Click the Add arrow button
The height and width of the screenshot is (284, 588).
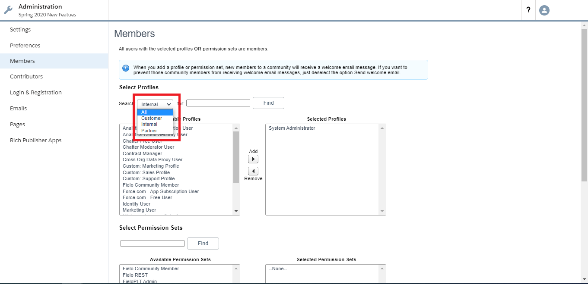click(253, 159)
